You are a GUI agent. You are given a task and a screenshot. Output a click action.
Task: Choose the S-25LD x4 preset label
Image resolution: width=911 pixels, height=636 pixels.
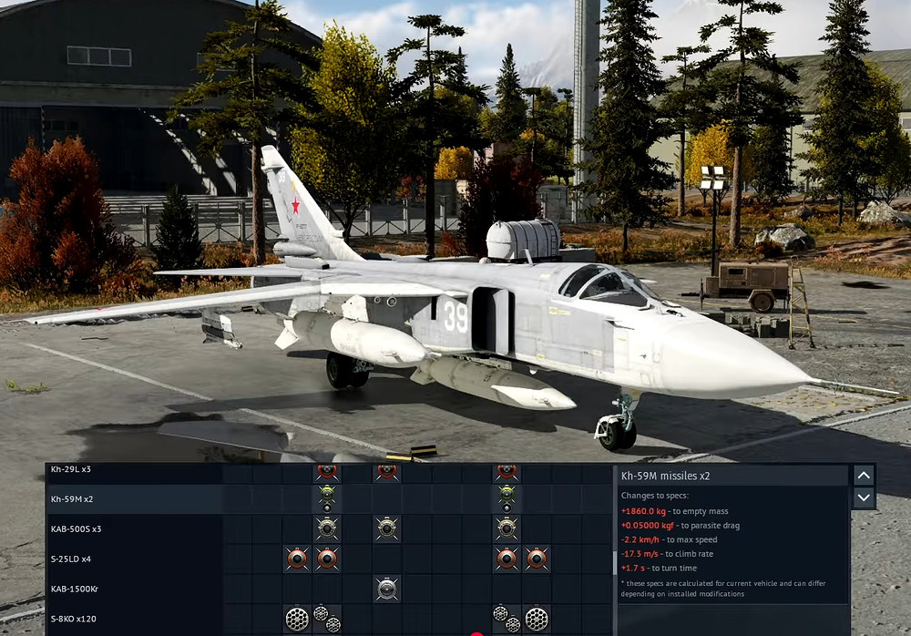[71, 559]
